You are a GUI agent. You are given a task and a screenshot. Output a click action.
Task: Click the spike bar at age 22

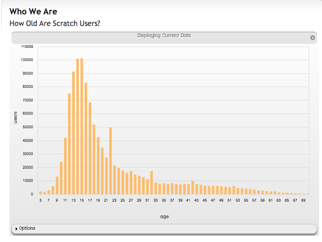(x=110, y=161)
